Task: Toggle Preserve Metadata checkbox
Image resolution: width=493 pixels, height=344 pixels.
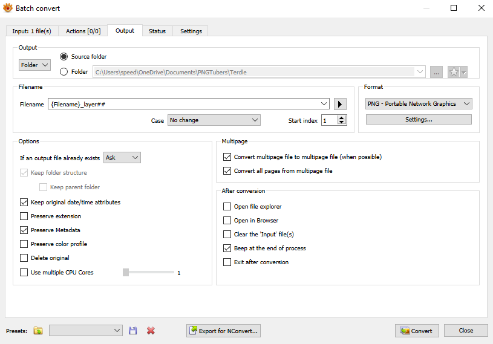Action: 24,230
